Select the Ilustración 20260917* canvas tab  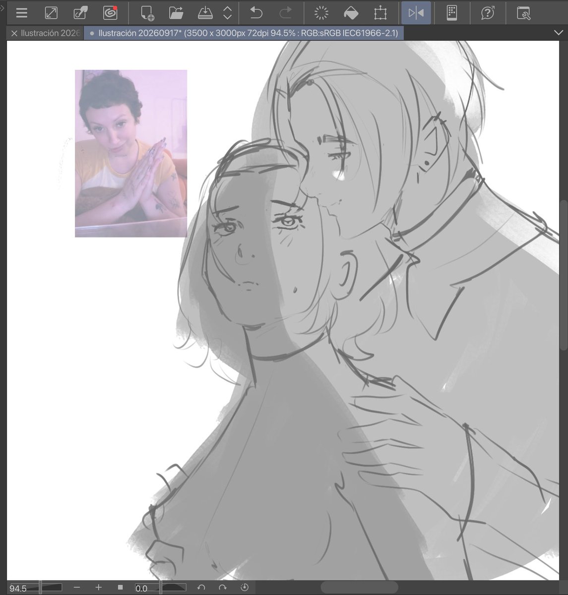(x=244, y=34)
